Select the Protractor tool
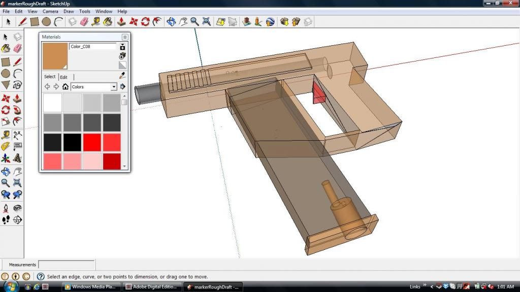Viewport: 520px width, 292px height. pos(6,146)
